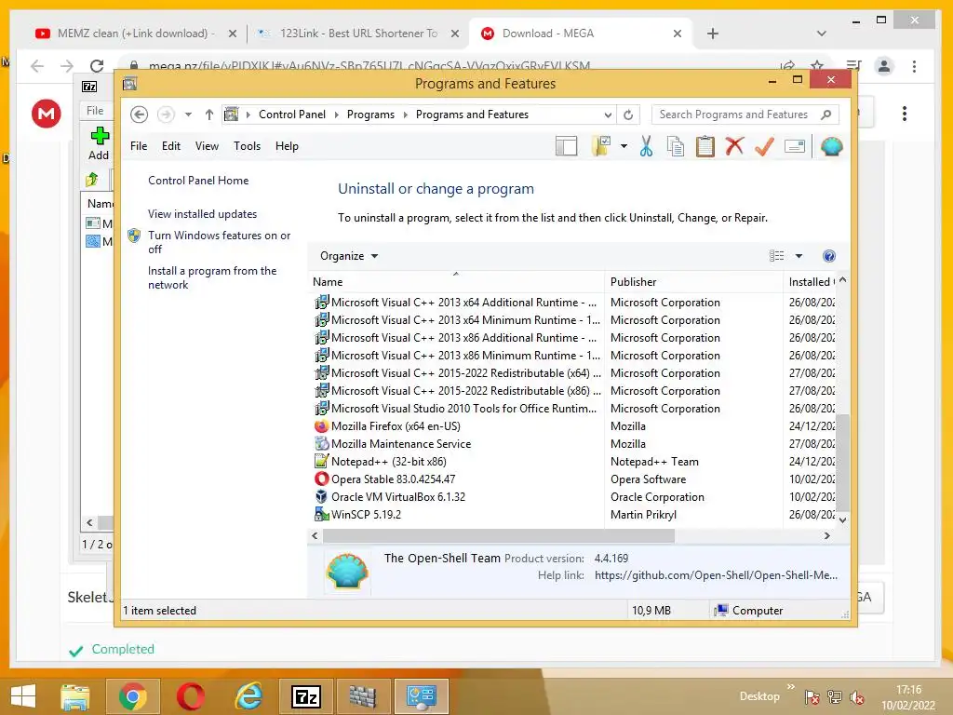Screen dimensions: 953x715
Task: Click View installed updates link
Action: 202,214
